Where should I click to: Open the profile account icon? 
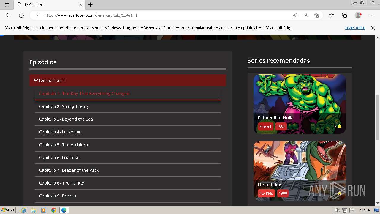point(358,15)
